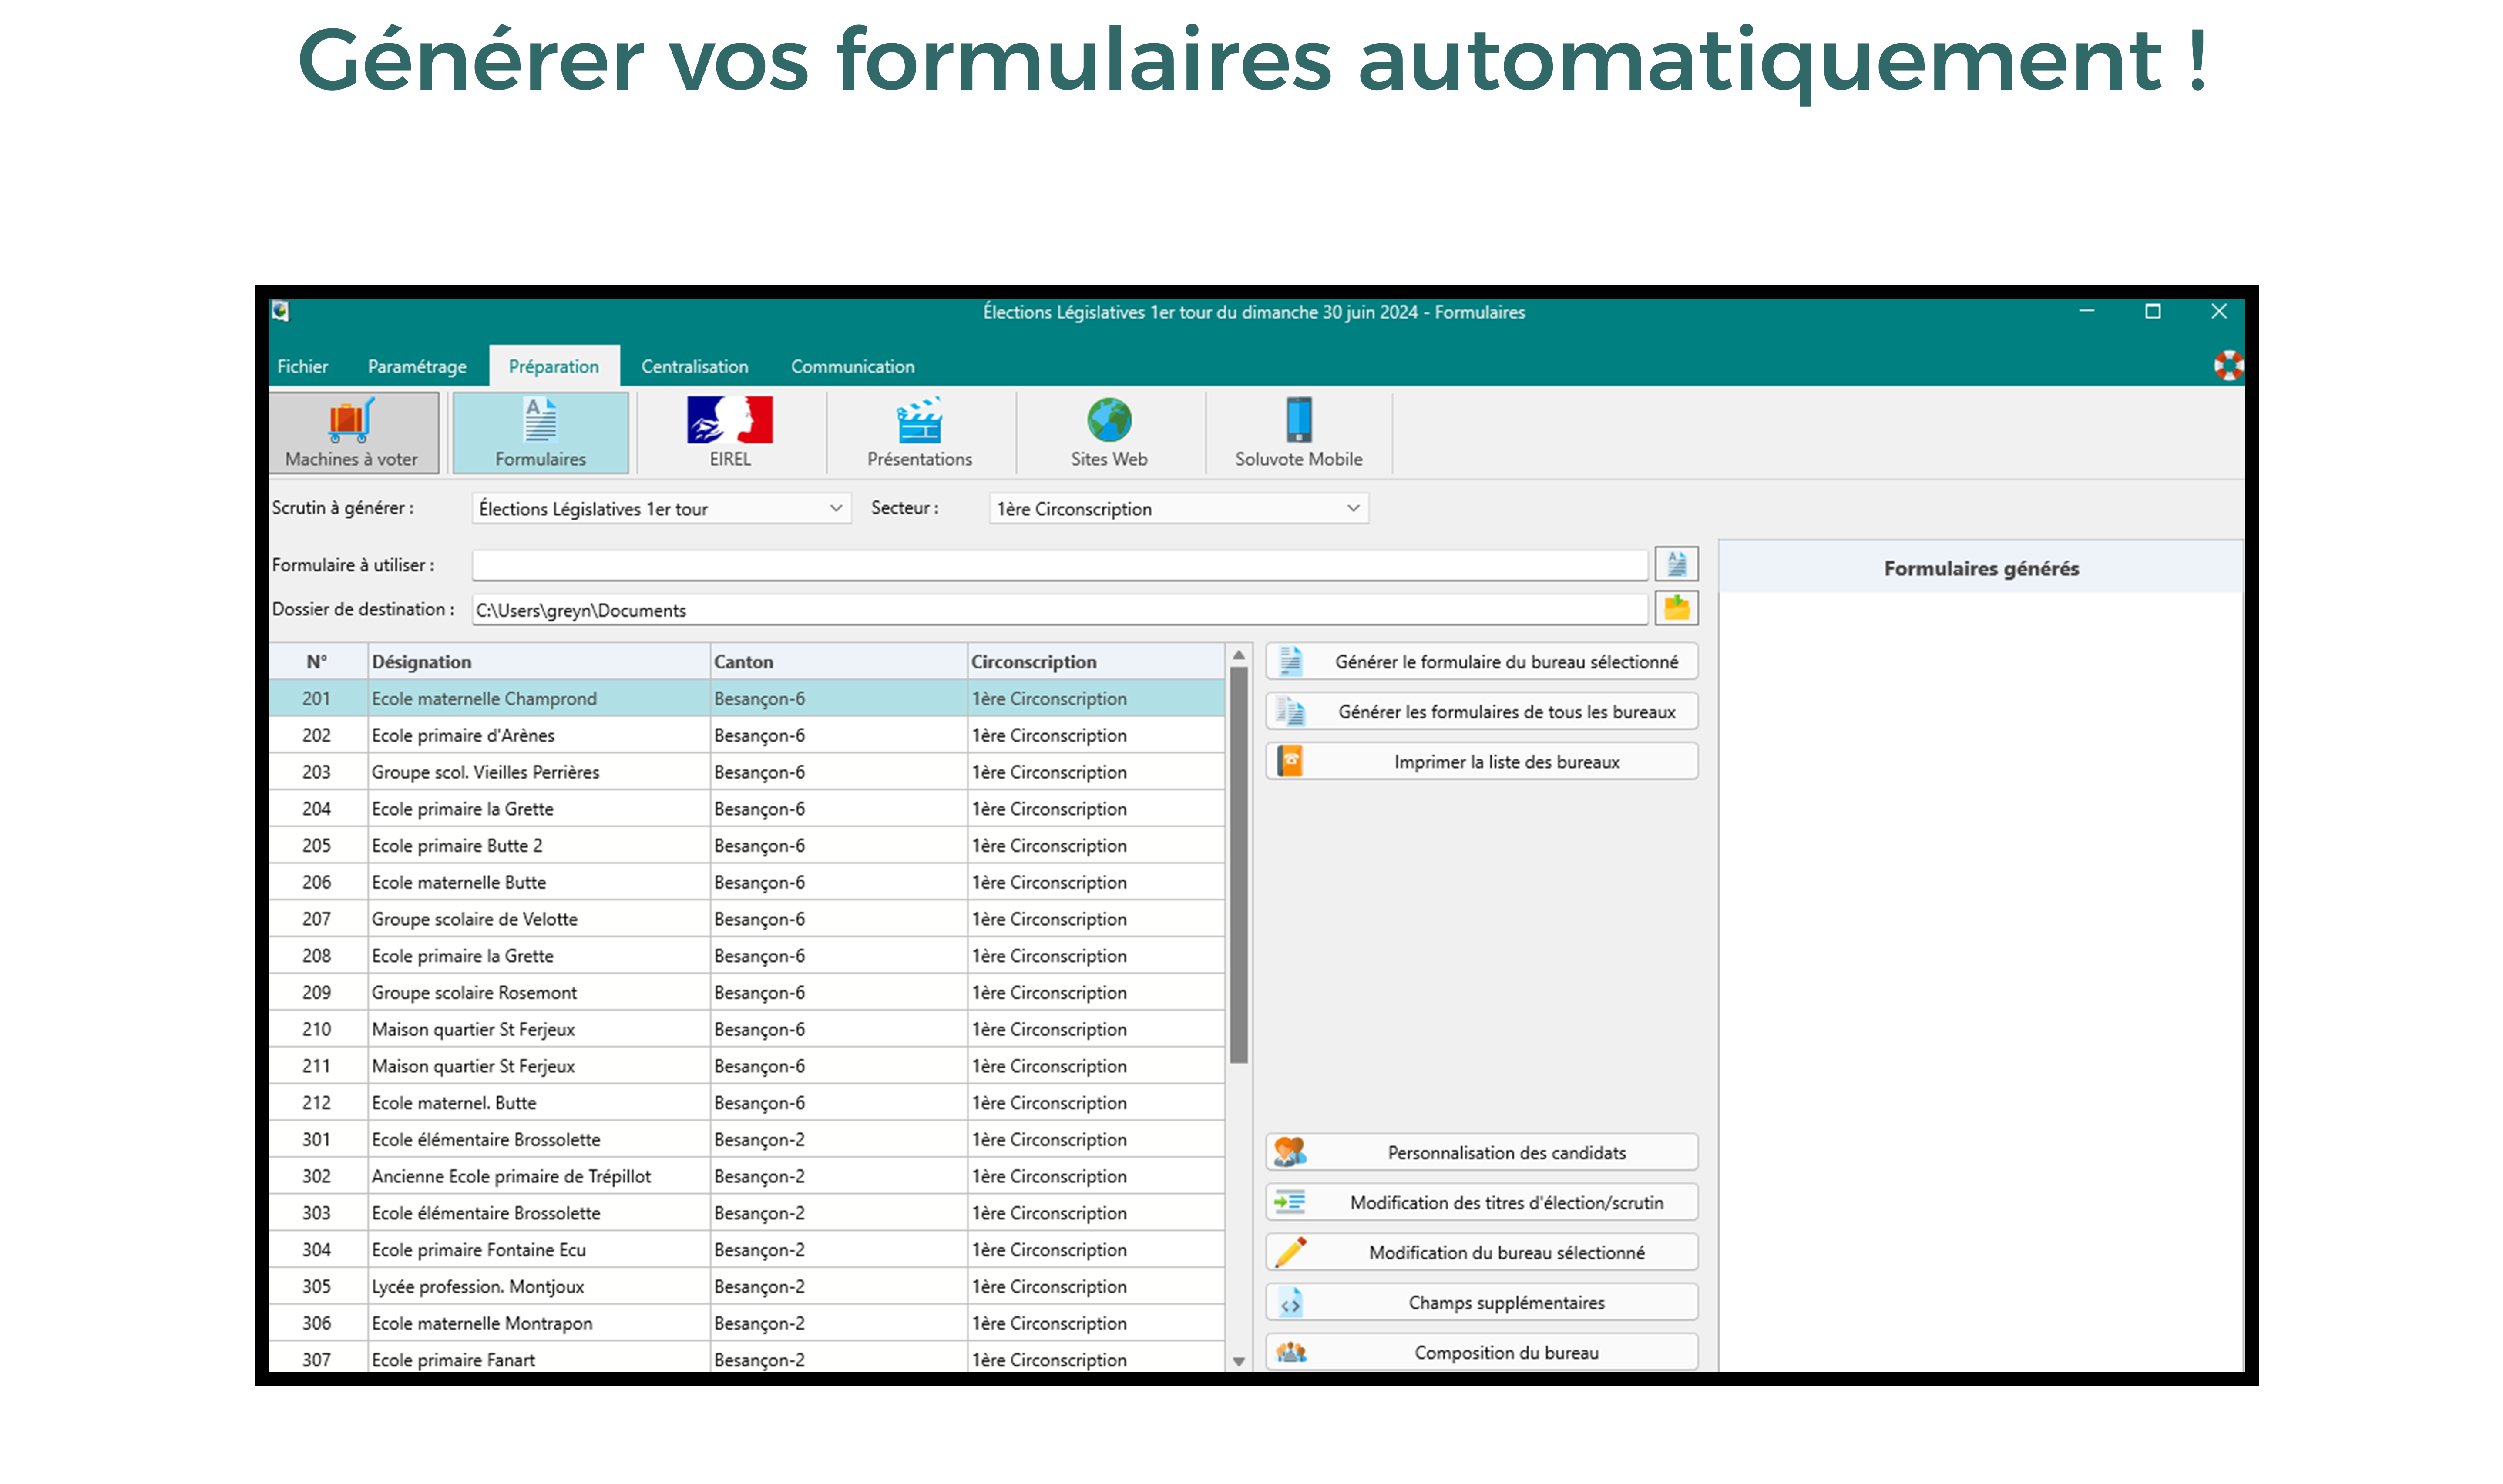2503x1484 pixels.
Task: Open the Fichier menu
Action: [x=302, y=367]
